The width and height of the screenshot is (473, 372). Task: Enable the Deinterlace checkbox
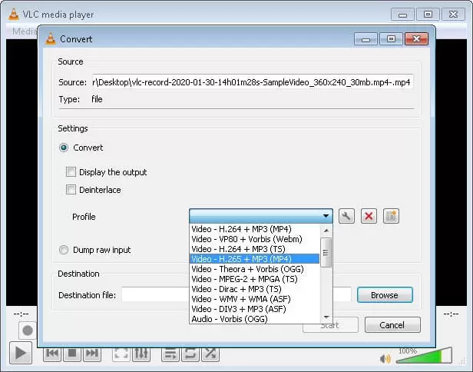pyautogui.click(x=71, y=190)
